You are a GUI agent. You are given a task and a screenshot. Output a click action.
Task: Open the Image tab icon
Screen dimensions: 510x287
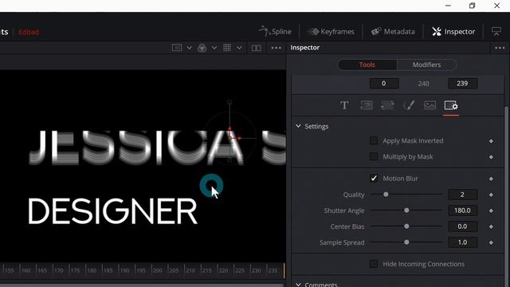tap(430, 105)
